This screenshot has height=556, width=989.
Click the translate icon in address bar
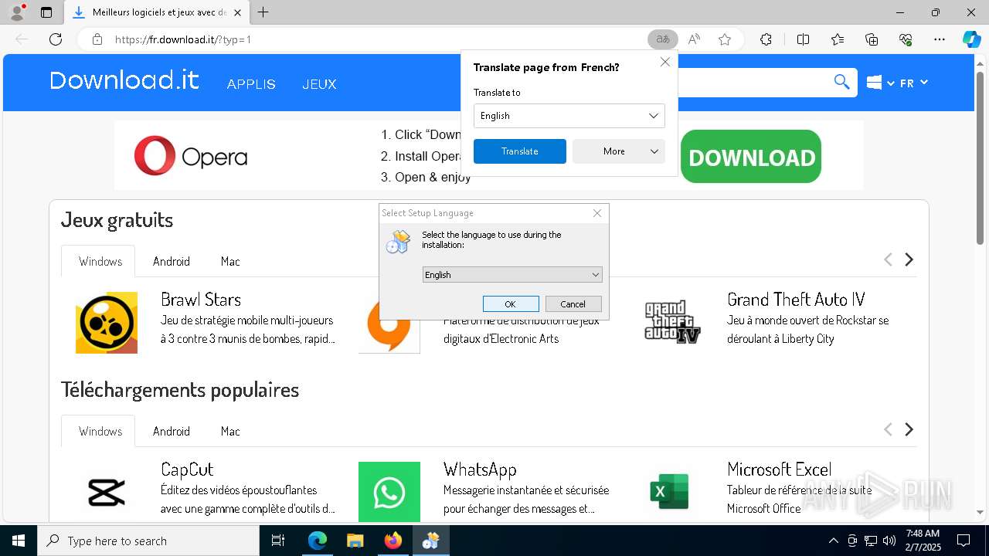click(x=662, y=39)
